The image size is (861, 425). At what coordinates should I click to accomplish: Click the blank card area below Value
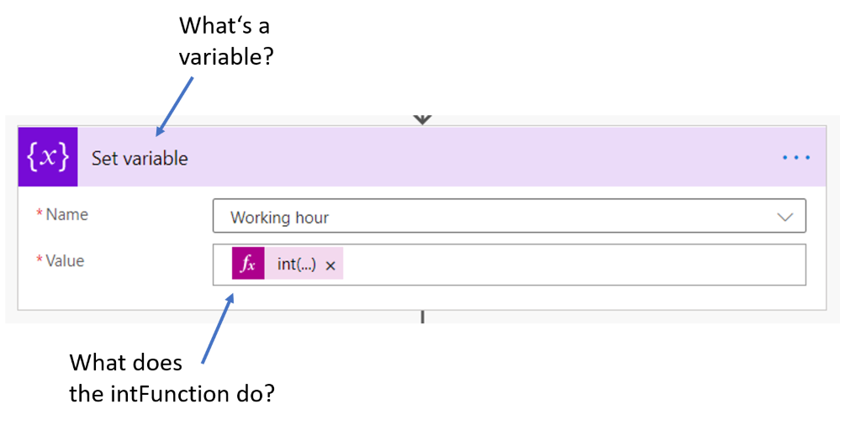click(x=422, y=297)
